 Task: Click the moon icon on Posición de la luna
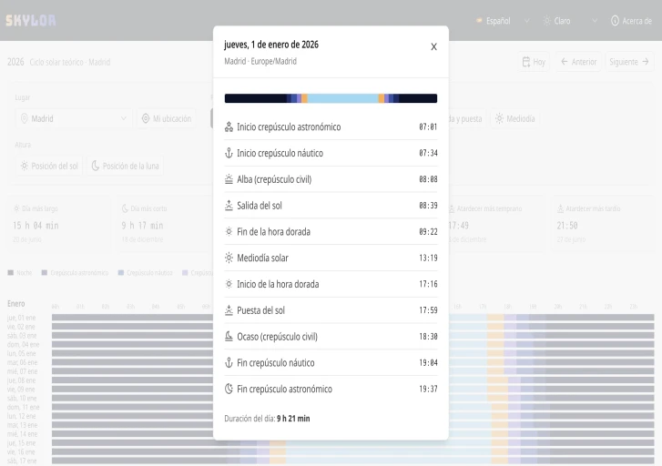pyautogui.click(x=96, y=166)
